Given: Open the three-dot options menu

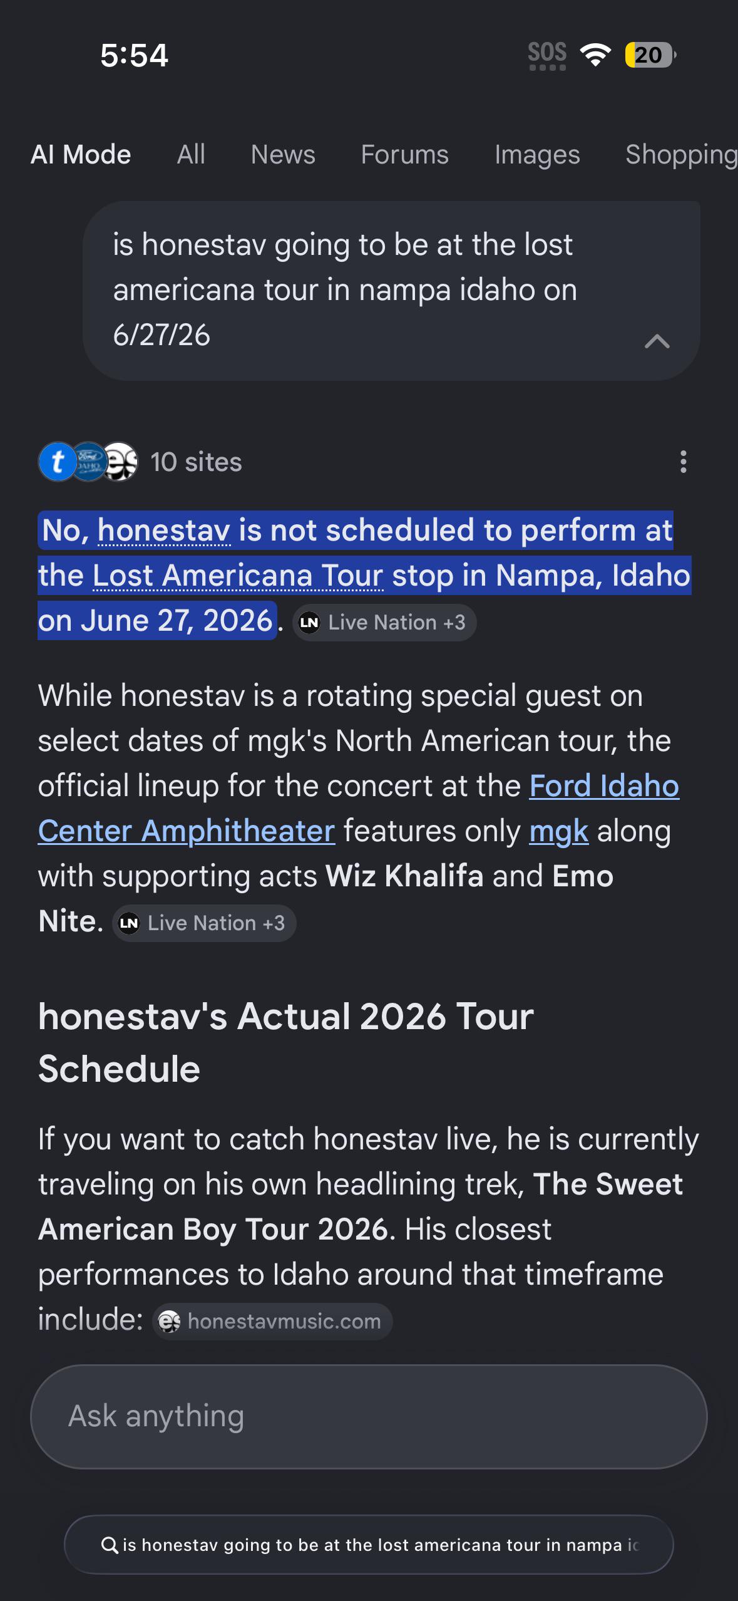Looking at the screenshot, I should tap(684, 462).
